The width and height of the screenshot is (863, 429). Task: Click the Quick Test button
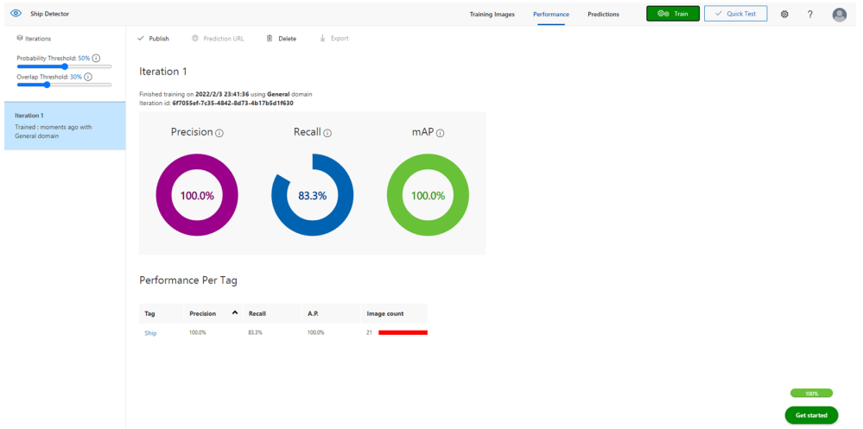point(735,14)
